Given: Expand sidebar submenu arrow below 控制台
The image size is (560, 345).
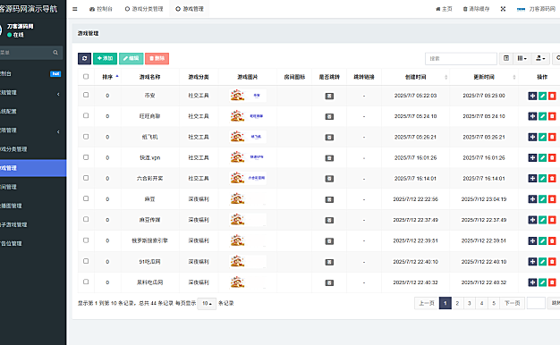Looking at the screenshot, I should 58,94.
